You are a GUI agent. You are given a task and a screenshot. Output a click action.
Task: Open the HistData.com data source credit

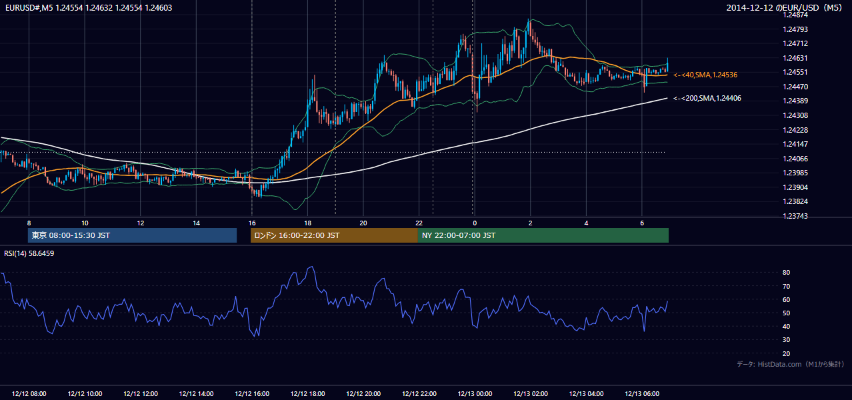[x=791, y=364]
